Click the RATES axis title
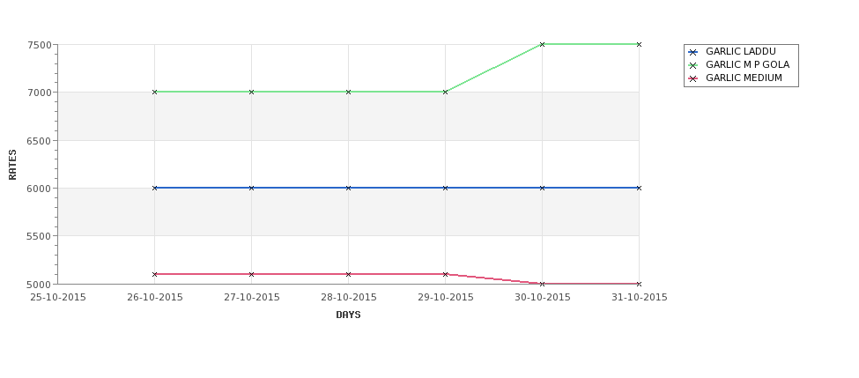 12,165
